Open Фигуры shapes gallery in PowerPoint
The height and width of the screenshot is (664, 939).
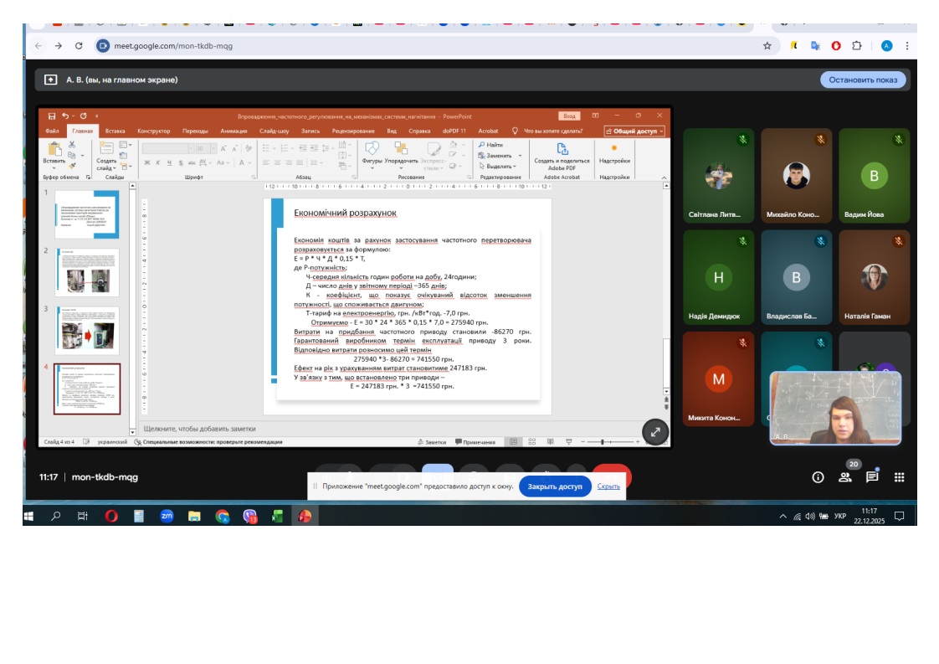(372, 154)
